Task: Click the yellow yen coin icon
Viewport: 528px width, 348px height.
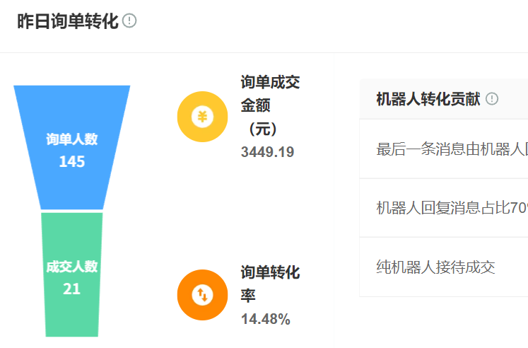Action: coord(203,117)
